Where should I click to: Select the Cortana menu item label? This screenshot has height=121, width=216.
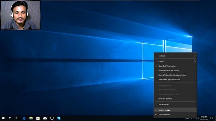point(161,62)
